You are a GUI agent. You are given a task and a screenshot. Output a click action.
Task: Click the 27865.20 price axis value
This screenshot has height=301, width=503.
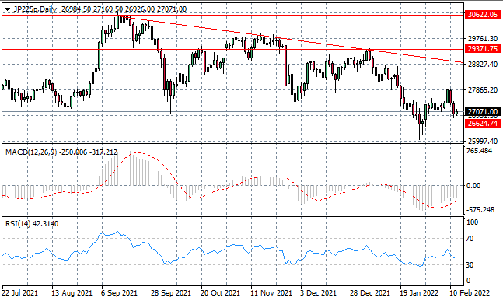483,90
